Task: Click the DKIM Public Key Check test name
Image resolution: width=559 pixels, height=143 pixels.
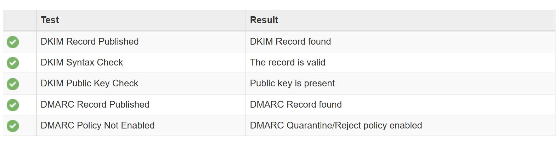Action: click(x=89, y=83)
